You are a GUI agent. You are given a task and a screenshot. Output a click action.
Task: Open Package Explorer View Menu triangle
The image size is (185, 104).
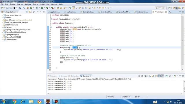(x=38, y=12)
